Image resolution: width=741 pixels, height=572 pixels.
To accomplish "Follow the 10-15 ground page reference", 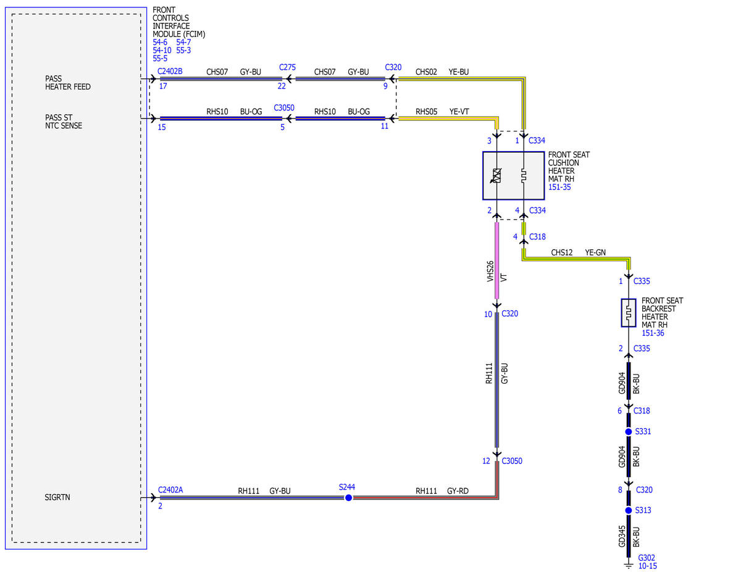I will pyautogui.click(x=648, y=565).
